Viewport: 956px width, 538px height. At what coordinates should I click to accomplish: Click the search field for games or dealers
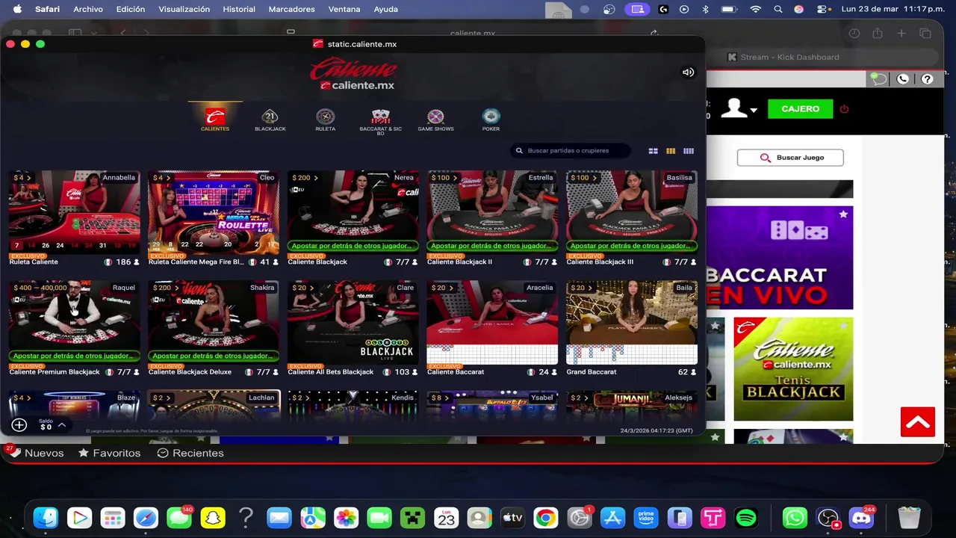(x=571, y=151)
